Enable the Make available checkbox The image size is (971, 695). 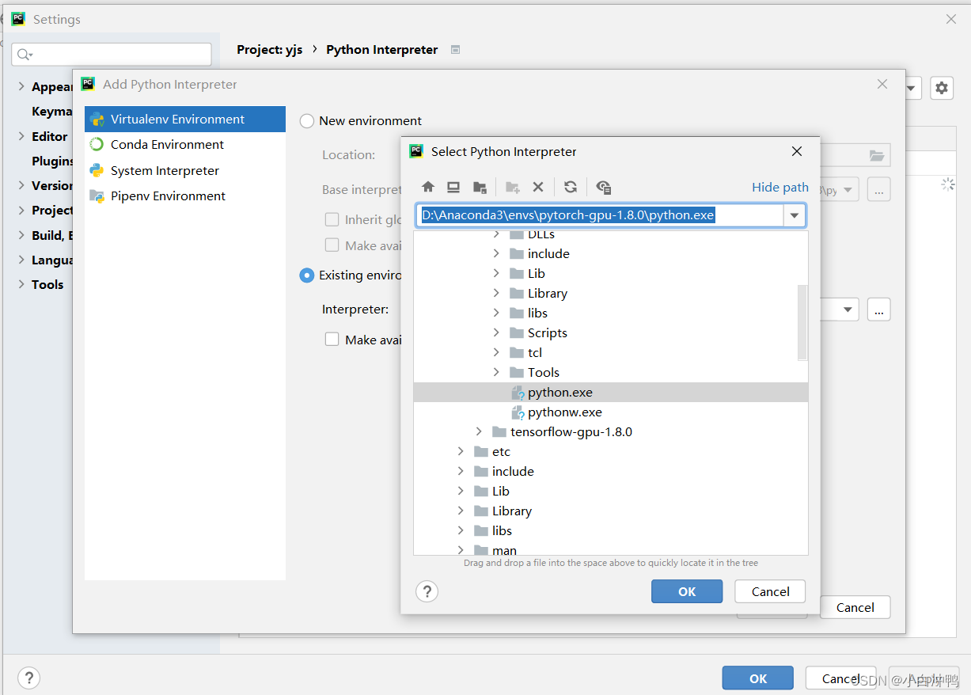pyautogui.click(x=332, y=339)
